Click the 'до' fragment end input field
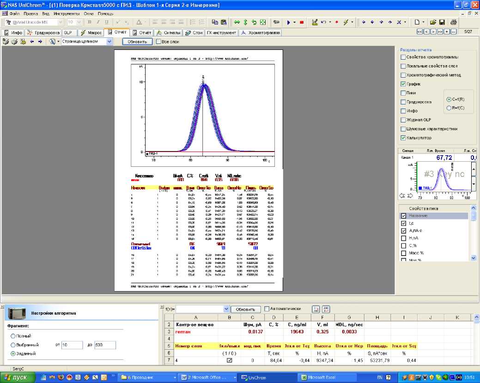 pyautogui.click(x=105, y=345)
